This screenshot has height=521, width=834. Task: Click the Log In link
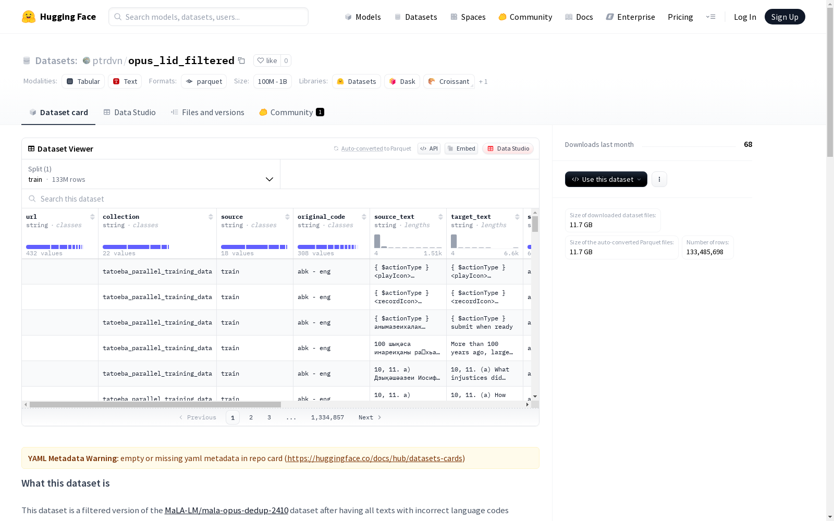[745, 17]
